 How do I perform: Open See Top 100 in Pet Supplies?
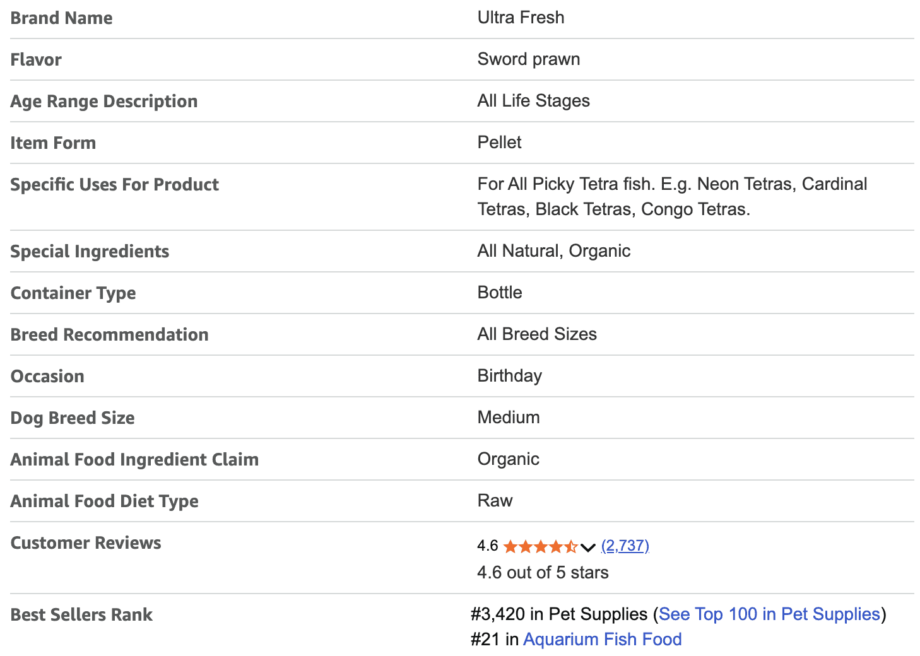point(769,614)
